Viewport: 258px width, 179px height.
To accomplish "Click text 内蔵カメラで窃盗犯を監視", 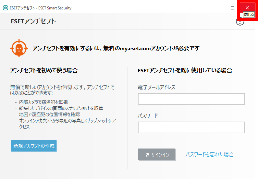I will click(43, 102).
